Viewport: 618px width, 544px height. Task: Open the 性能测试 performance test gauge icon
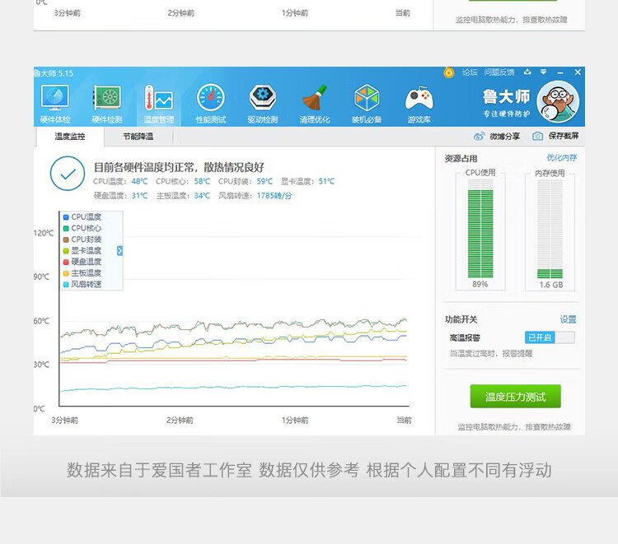[210, 104]
